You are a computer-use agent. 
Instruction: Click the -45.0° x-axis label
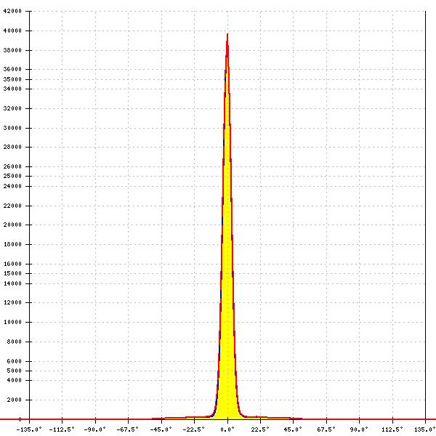tap(161, 429)
